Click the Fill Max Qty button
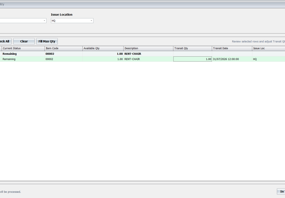285x198 pixels. (47, 41)
